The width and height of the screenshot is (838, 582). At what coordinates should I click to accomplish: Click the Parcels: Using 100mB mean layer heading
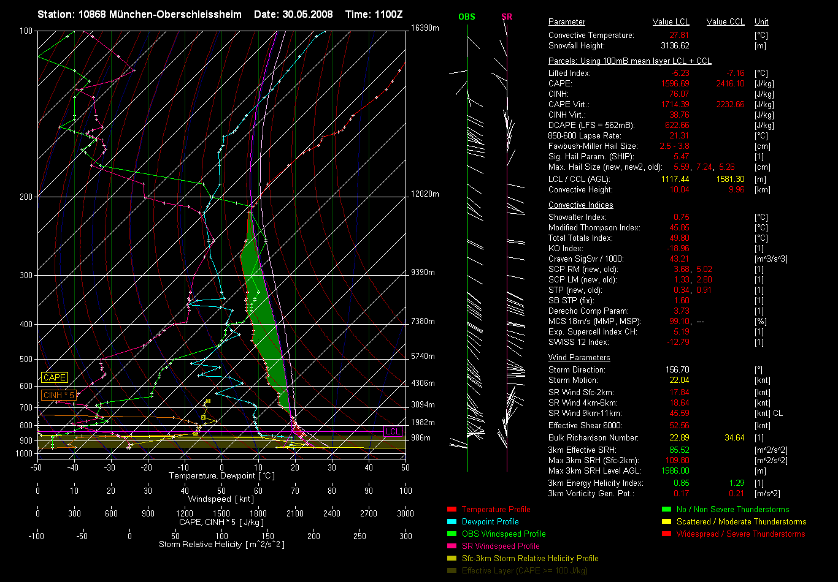pos(630,61)
